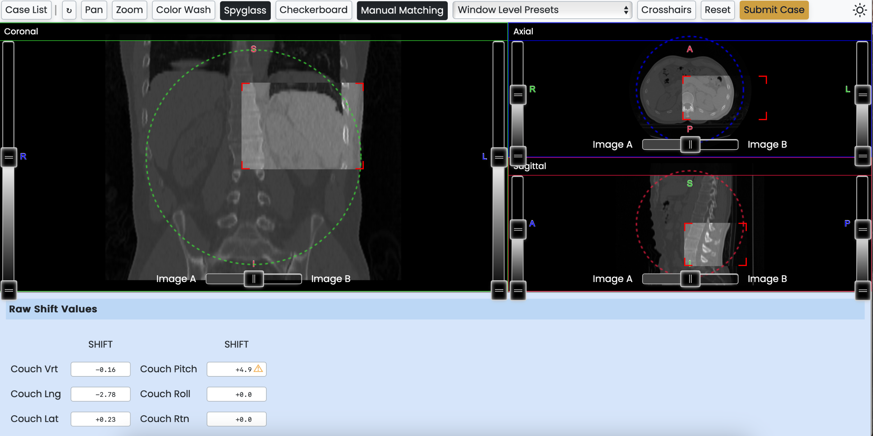Click the green S marker in Sagittal view
The image size is (873, 436).
tap(690, 184)
